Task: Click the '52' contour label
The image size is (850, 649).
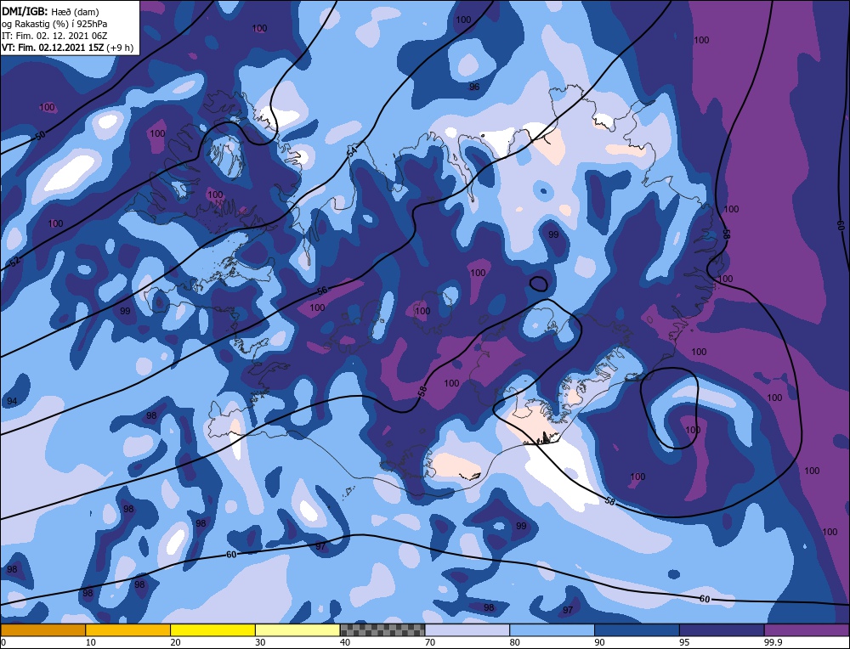Action: coord(14,262)
